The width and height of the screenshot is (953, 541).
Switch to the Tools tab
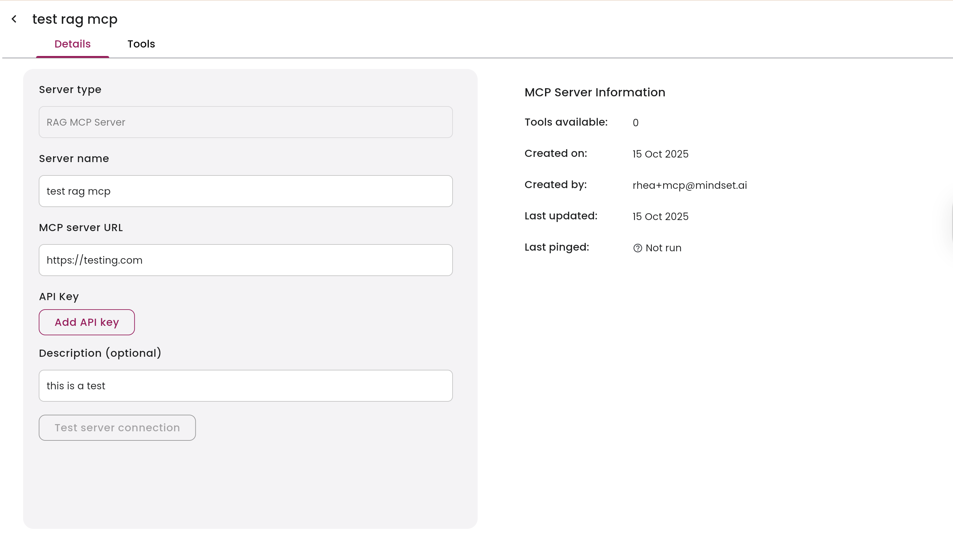point(141,44)
